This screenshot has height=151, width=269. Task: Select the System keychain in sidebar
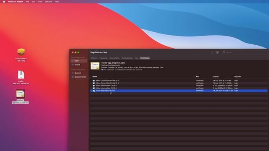coord(79,73)
